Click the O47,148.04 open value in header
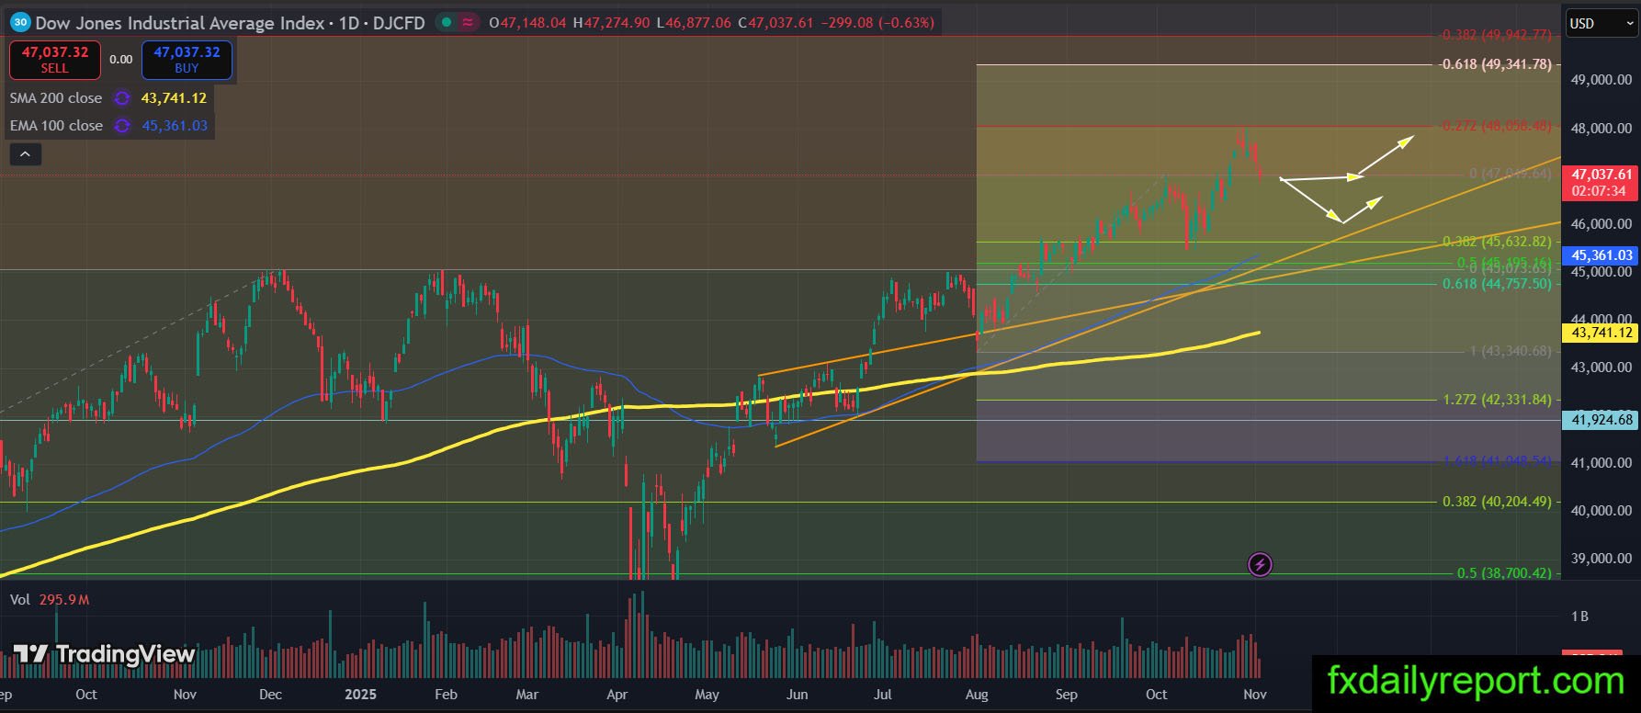This screenshot has height=713, width=1641. [x=527, y=23]
